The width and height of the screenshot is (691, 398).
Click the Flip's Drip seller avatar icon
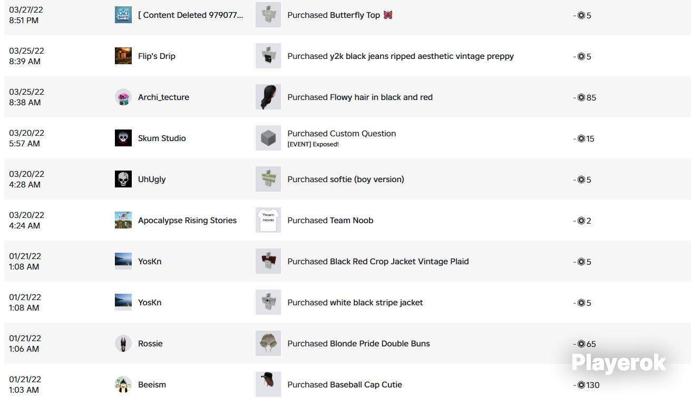click(x=123, y=56)
